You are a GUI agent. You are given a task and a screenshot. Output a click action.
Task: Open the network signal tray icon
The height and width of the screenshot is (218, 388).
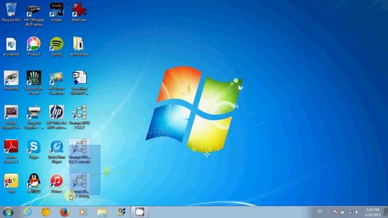point(350,212)
